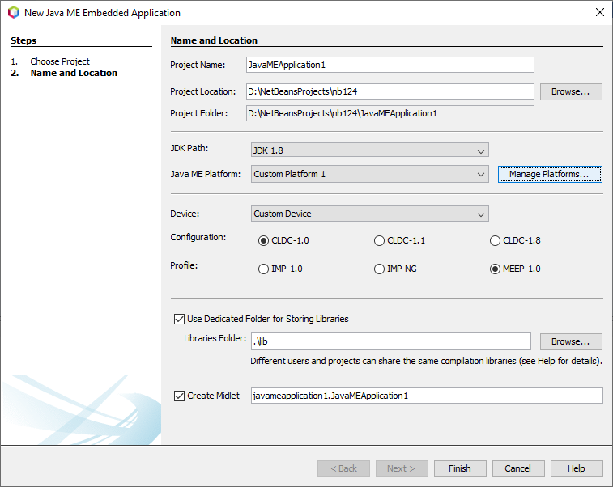Click the NetBeans logo icon in title bar
Screen dimensions: 613x487
coord(14,12)
